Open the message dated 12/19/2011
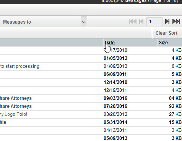The width and height of the screenshot is (182, 141). (115, 90)
